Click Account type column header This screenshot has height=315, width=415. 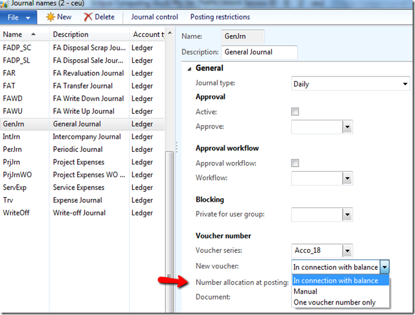click(147, 35)
